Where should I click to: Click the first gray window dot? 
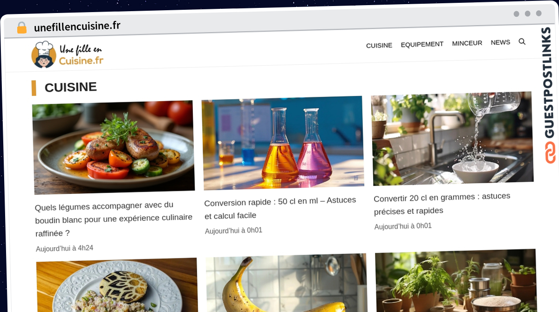tap(516, 14)
